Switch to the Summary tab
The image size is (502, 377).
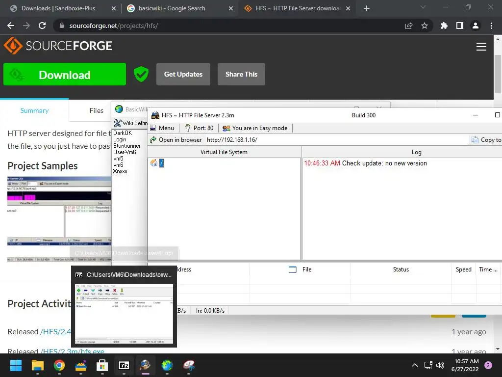tap(34, 110)
